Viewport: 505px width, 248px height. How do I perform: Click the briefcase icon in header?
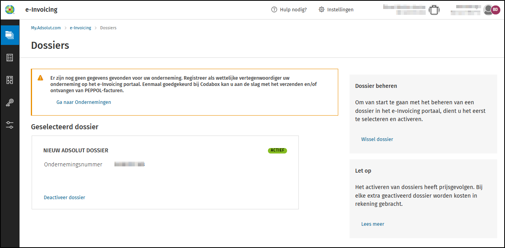tap(434, 10)
